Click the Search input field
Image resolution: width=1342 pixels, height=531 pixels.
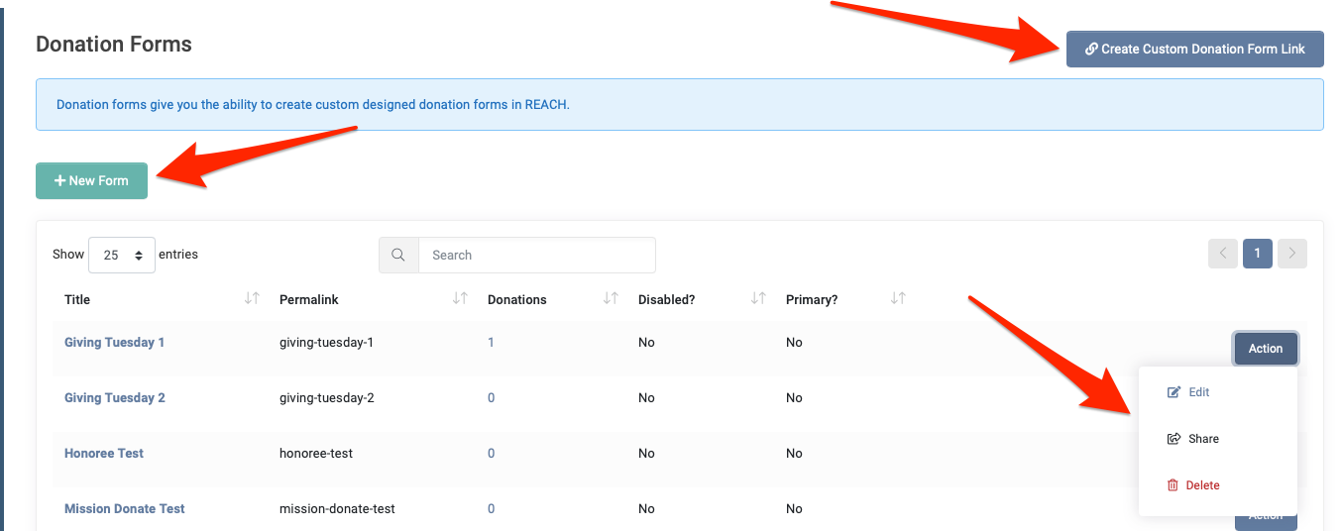click(x=536, y=255)
